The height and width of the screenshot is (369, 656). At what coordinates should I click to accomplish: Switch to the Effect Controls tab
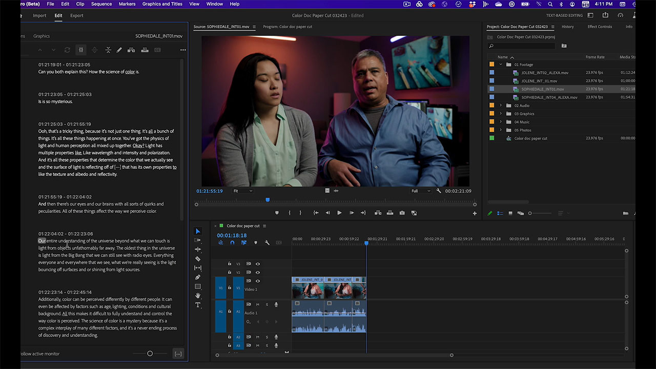click(600, 27)
